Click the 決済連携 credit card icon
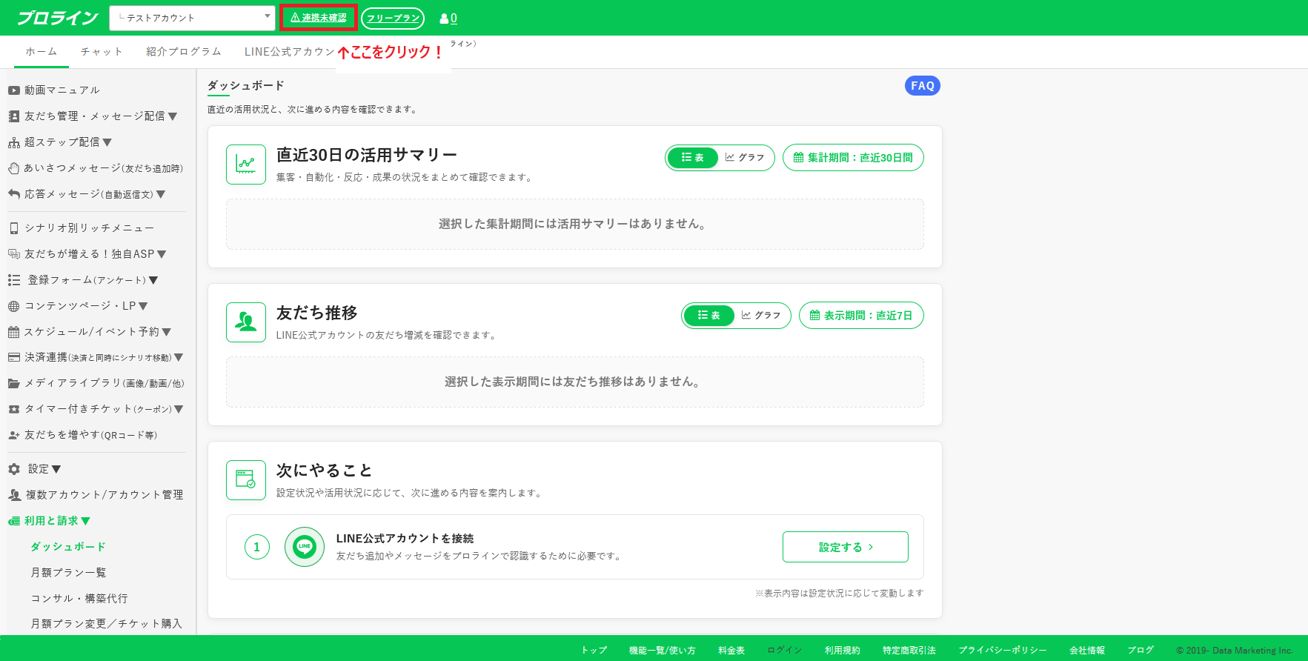Viewport: 1308px width, 661px height. (x=13, y=357)
